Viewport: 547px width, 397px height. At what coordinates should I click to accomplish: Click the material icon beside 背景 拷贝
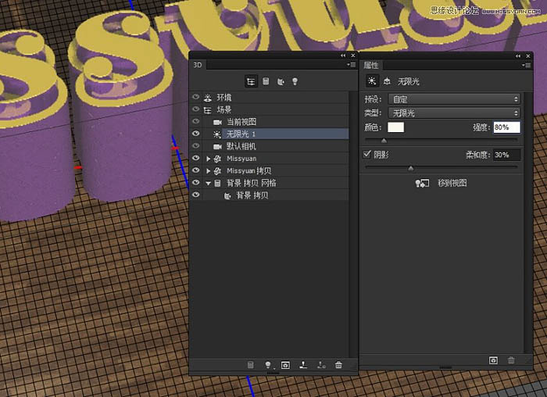(227, 195)
